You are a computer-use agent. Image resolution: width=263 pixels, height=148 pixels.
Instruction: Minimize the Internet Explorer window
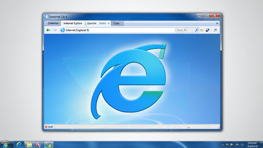pos(199,16)
